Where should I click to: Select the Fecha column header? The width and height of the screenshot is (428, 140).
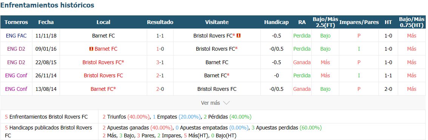pyautogui.click(x=46, y=22)
